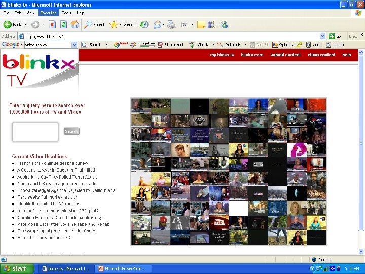The width and height of the screenshot is (365, 274).
Task: Launch Messenger via the people icon
Action: pos(224,24)
